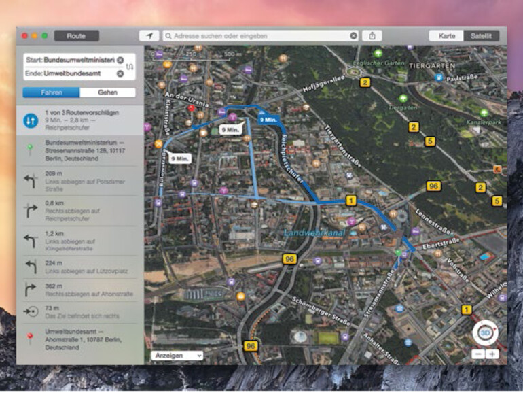The height and width of the screenshot is (393, 523).
Task: Click the green start pin on map
Action: [398, 253]
